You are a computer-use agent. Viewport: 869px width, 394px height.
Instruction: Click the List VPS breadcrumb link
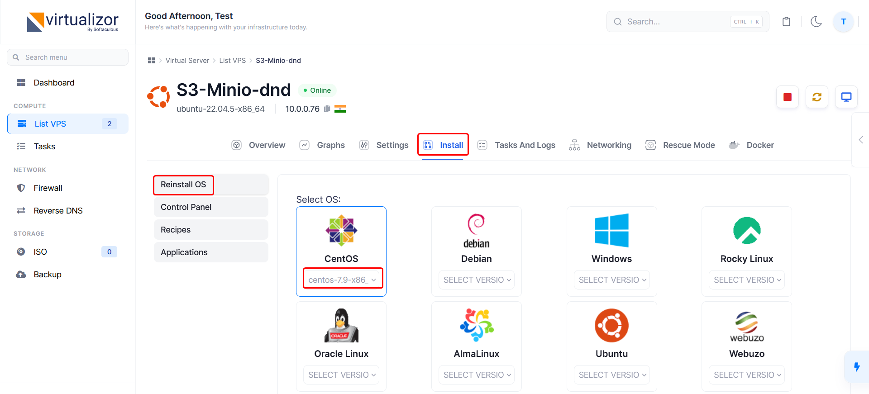point(233,61)
